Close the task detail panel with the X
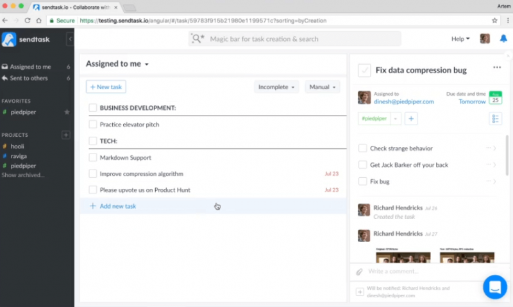 tap(507, 56)
